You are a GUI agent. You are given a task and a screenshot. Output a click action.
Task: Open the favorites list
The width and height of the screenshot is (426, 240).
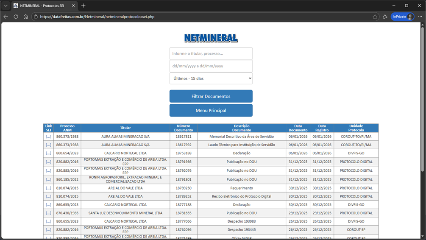385,17
